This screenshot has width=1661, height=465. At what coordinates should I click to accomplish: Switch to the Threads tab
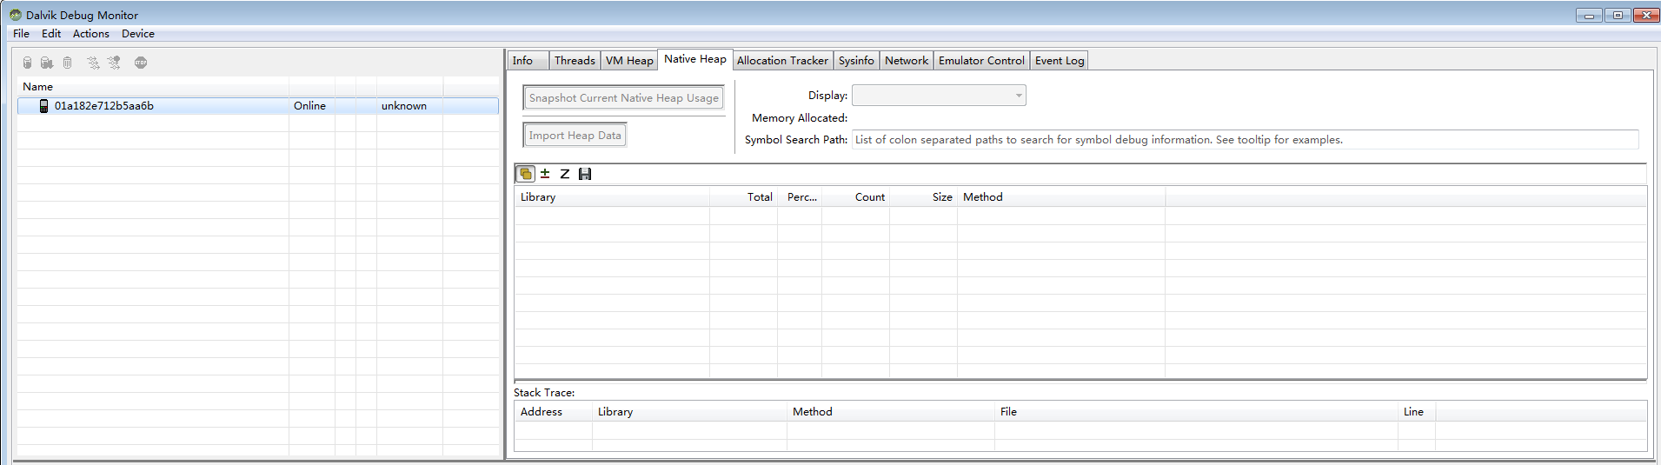tap(575, 61)
